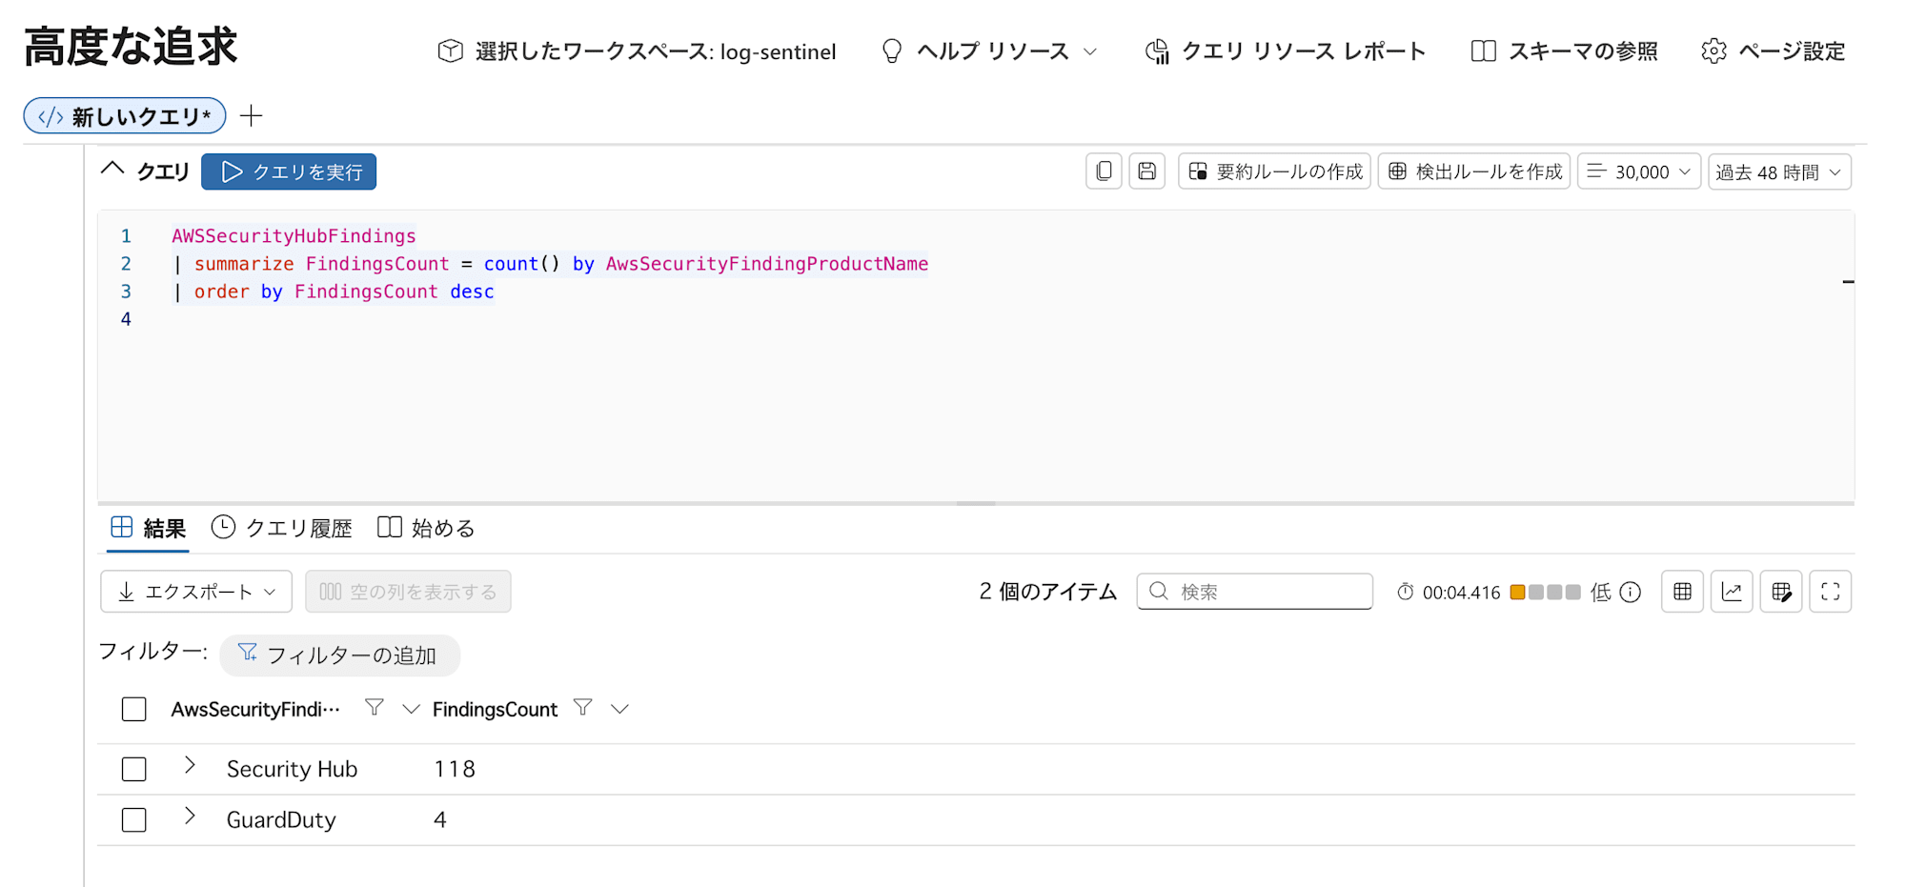
Task: Open AwsSecurityFindi… column menu chevron
Action: tap(411, 709)
